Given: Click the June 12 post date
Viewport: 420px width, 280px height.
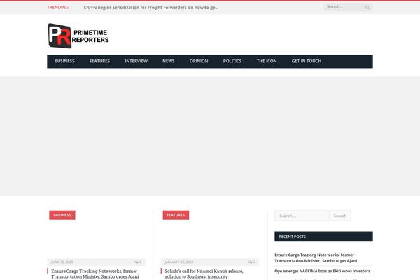Looking at the screenshot, I should (x=62, y=262).
